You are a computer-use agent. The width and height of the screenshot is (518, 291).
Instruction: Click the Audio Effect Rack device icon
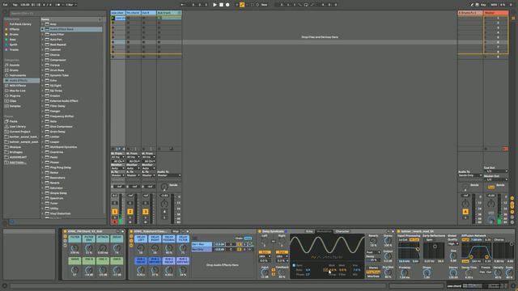tap(47, 29)
